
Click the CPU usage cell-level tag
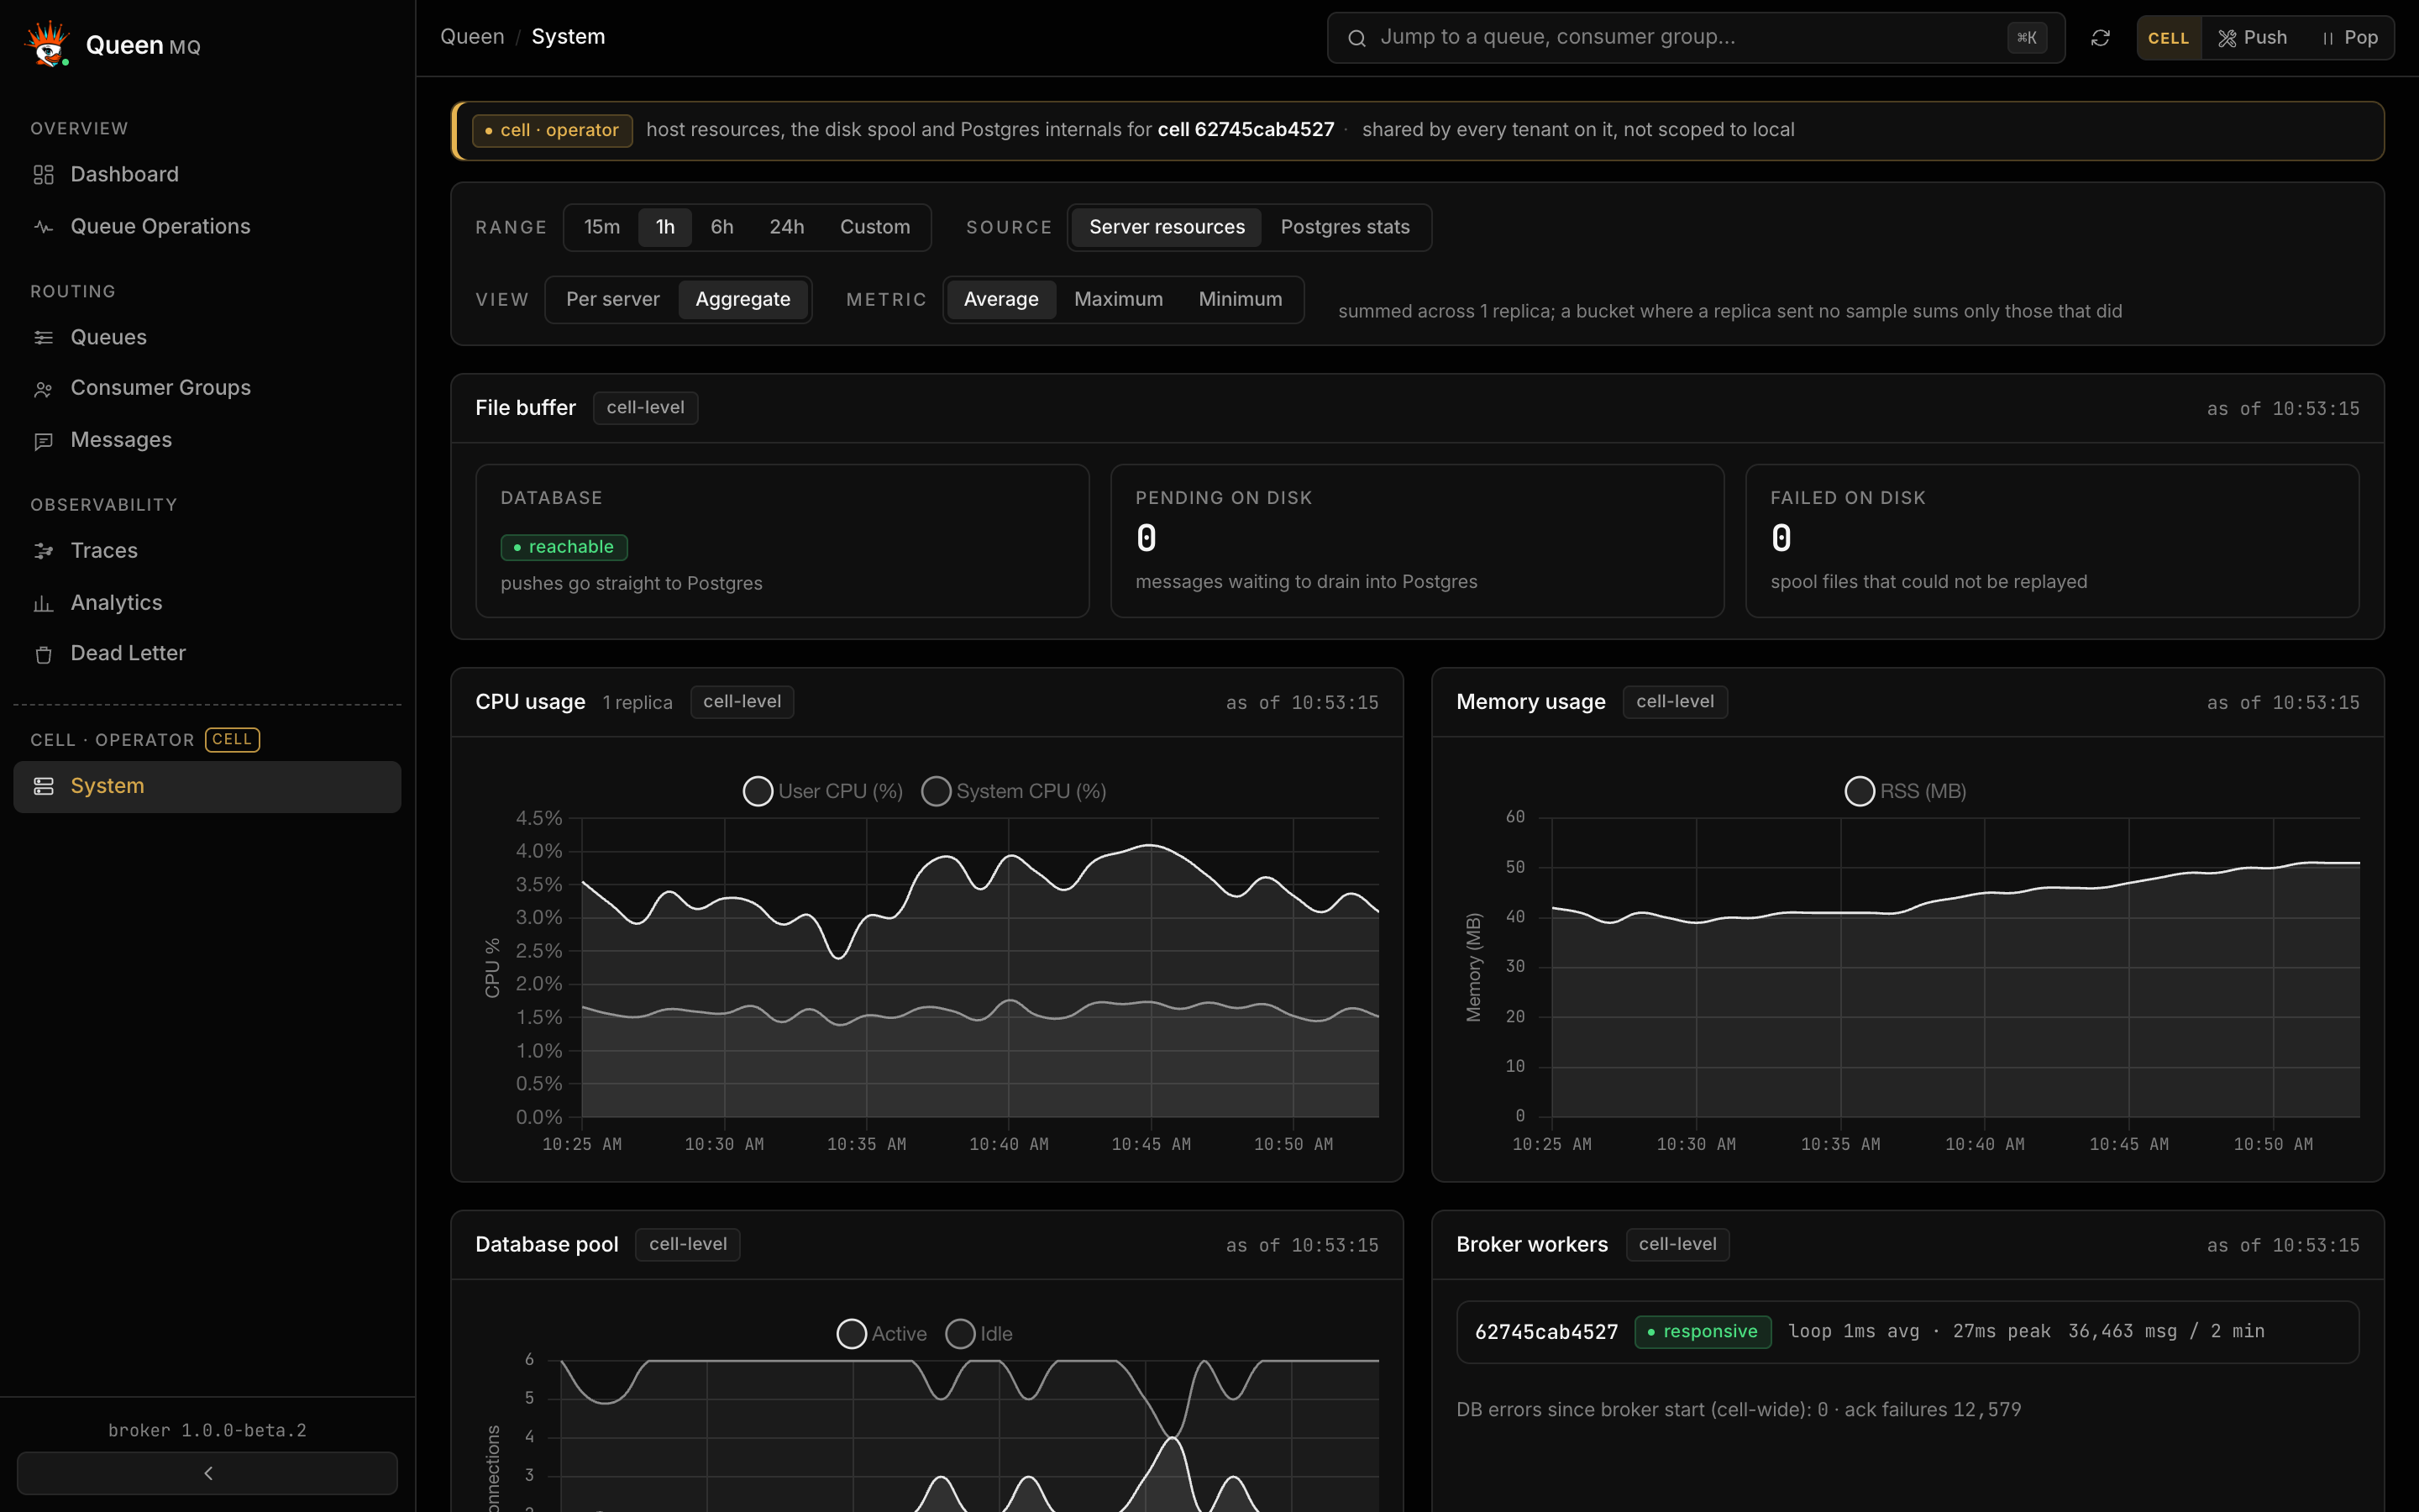coord(742,702)
